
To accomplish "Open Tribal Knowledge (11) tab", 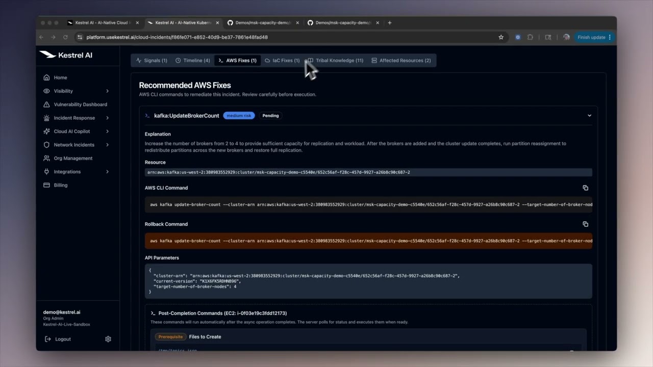I will pyautogui.click(x=336, y=60).
